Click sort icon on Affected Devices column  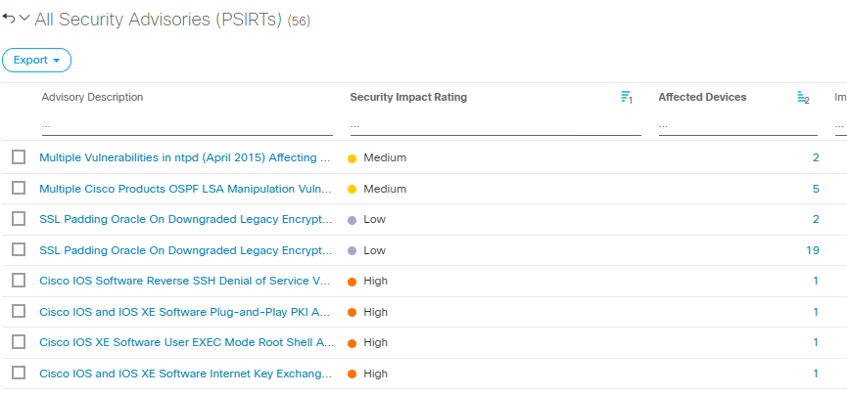pyautogui.click(x=803, y=98)
